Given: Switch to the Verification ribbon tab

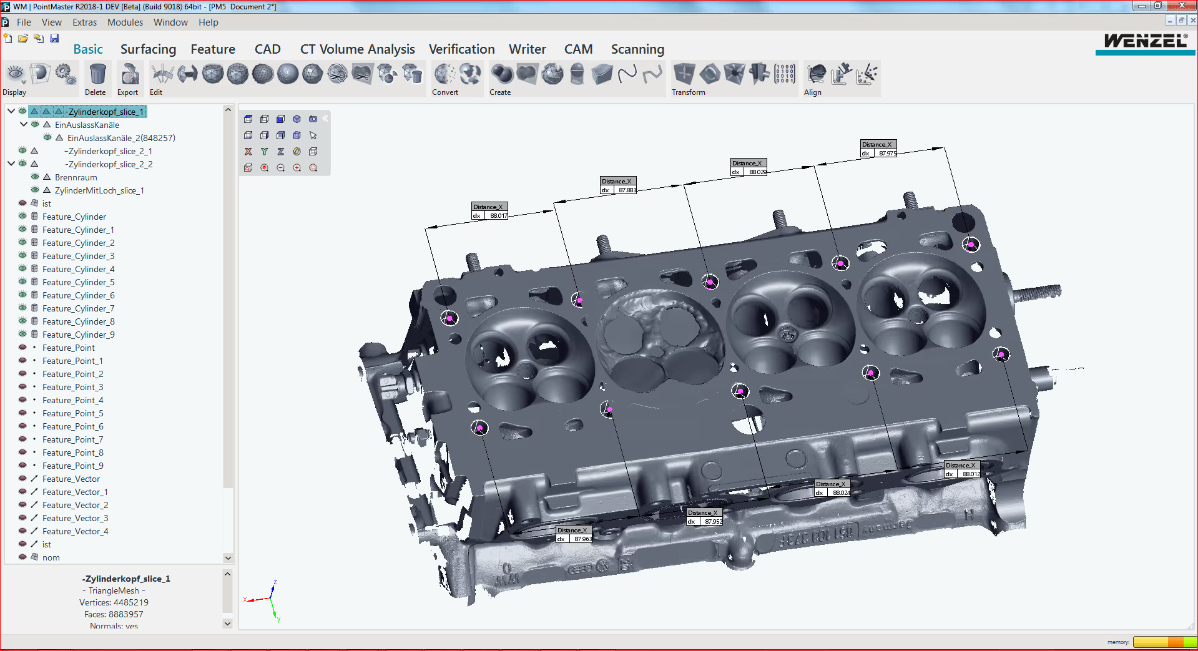Looking at the screenshot, I should (x=461, y=49).
